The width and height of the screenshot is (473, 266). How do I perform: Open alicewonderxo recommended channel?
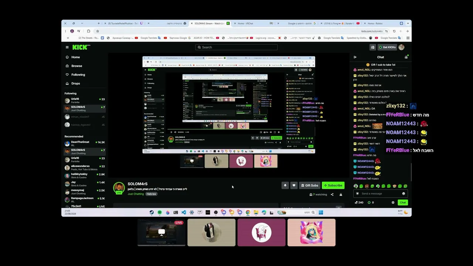point(85,168)
